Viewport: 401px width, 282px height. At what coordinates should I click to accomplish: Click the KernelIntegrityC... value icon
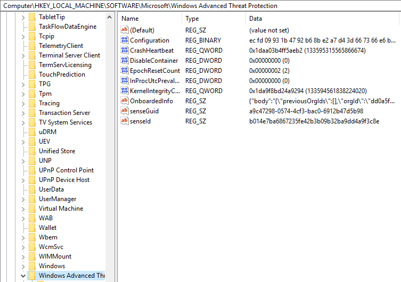[124, 90]
